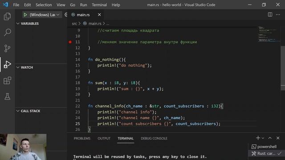Image resolution: width=285 pixels, height=160 pixels.
Task: Click the editor minimap preview
Action: tap(269, 34)
